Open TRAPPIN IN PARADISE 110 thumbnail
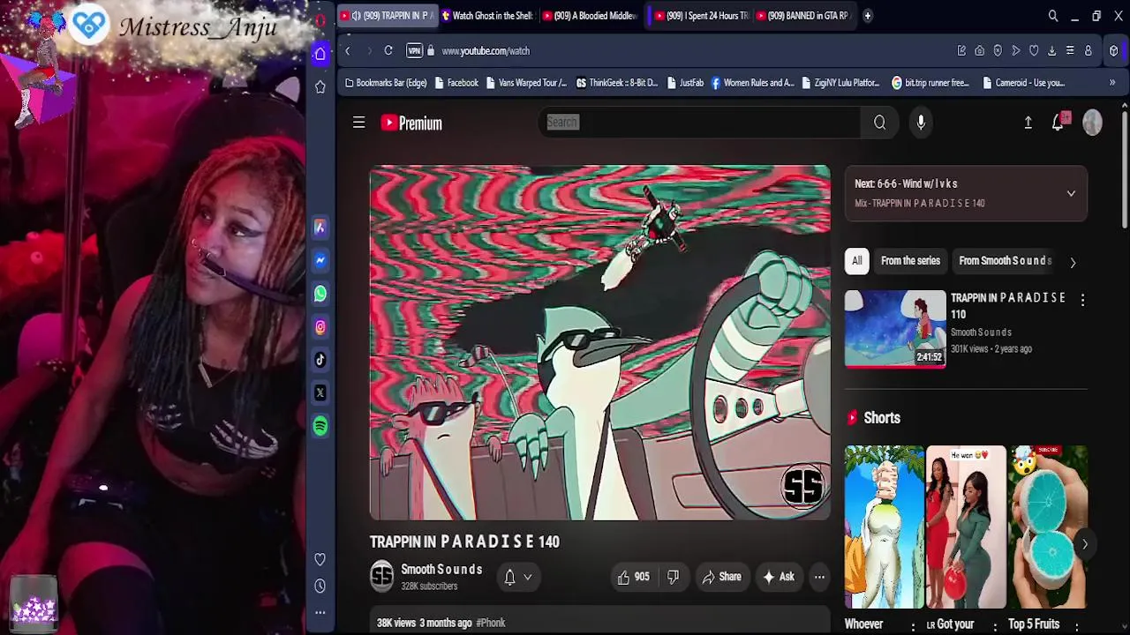1130x635 pixels. (x=895, y=328)
